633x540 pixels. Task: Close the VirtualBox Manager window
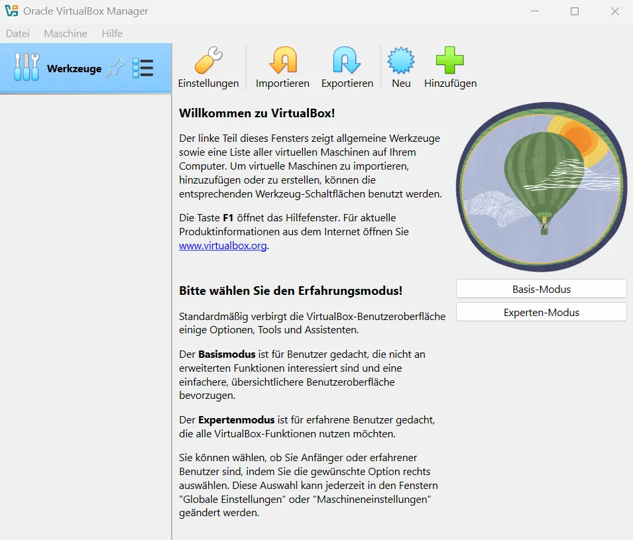point(615,11)
